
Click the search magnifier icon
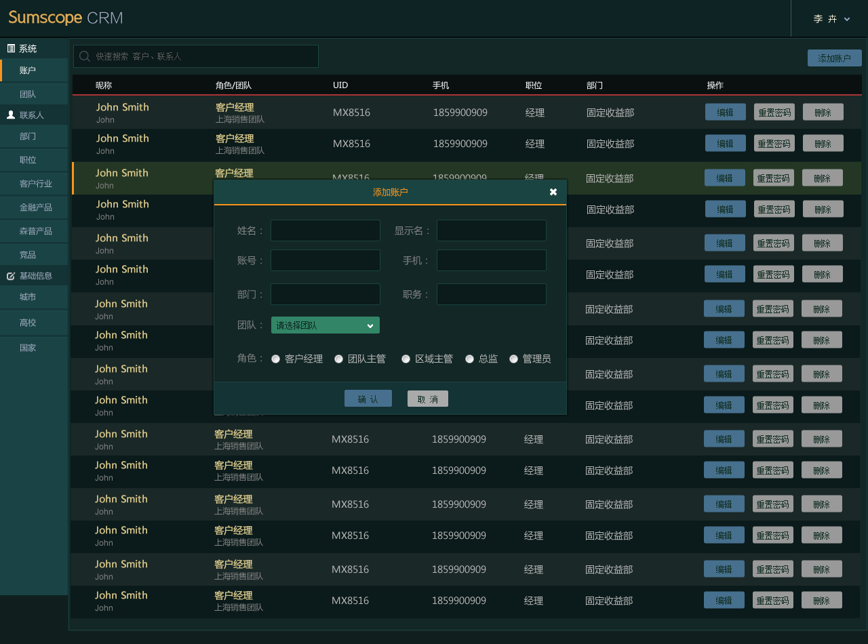coord(85,56)
